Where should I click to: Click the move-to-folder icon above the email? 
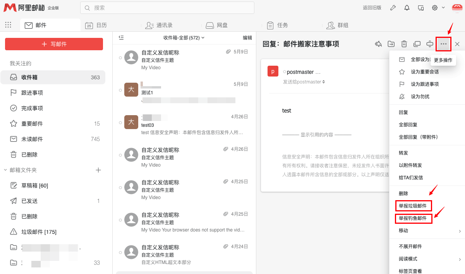tap(391, 44)
